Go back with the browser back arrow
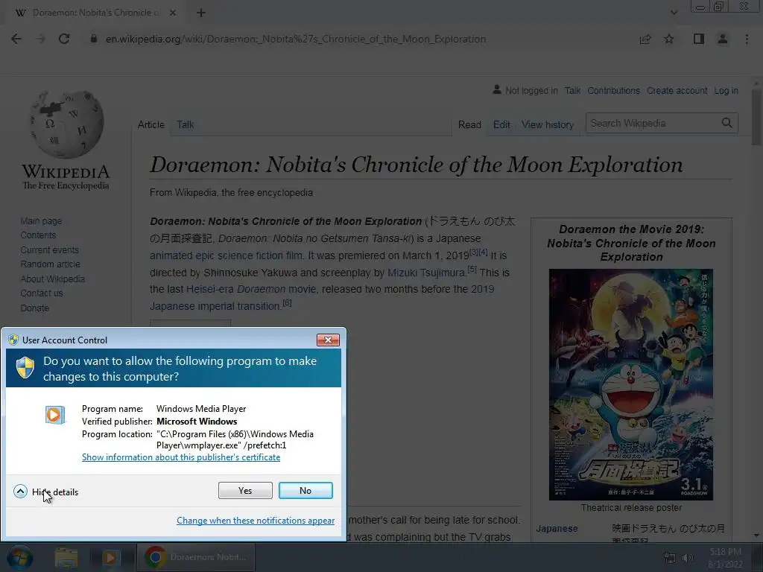Viewport: 763px width, 572px height. point(16,39)
